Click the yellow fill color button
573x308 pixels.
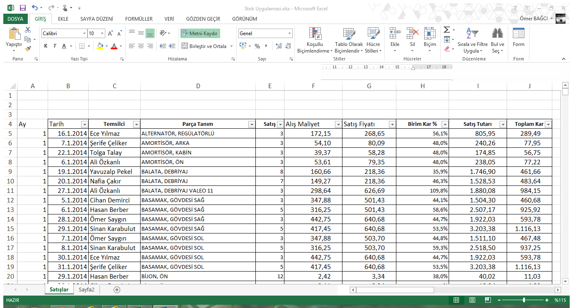coord(100,46)
